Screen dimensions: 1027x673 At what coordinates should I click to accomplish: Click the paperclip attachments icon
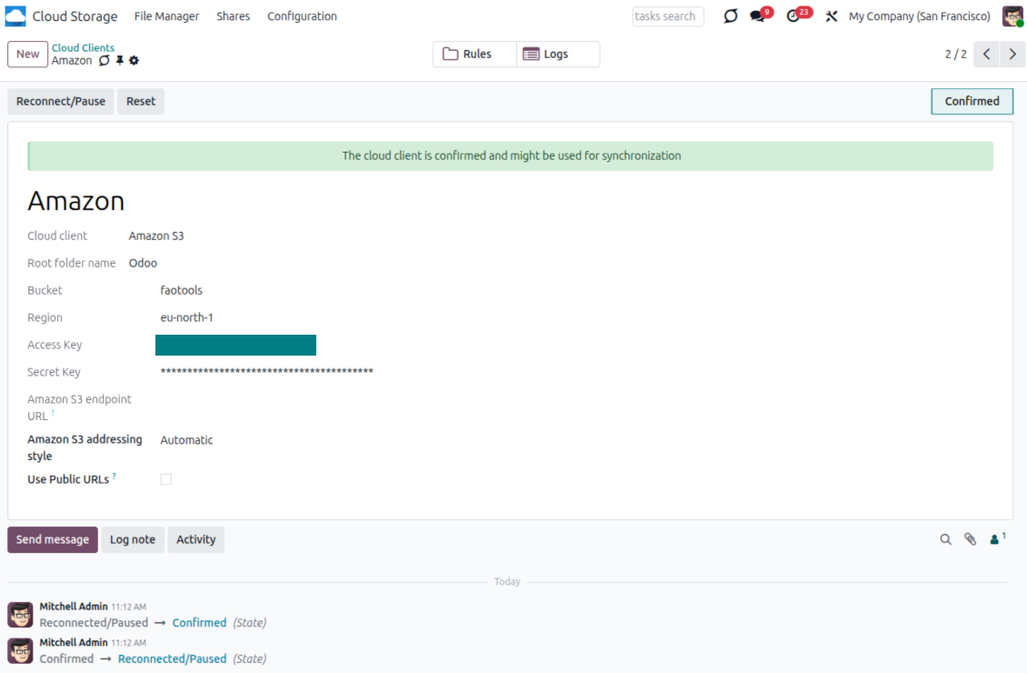[970, 539]
